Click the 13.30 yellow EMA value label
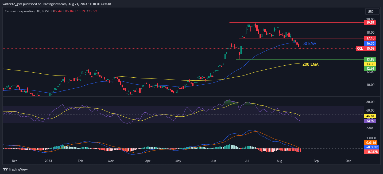Viewport: 383px width, 174px height. [x=370, y=64]
